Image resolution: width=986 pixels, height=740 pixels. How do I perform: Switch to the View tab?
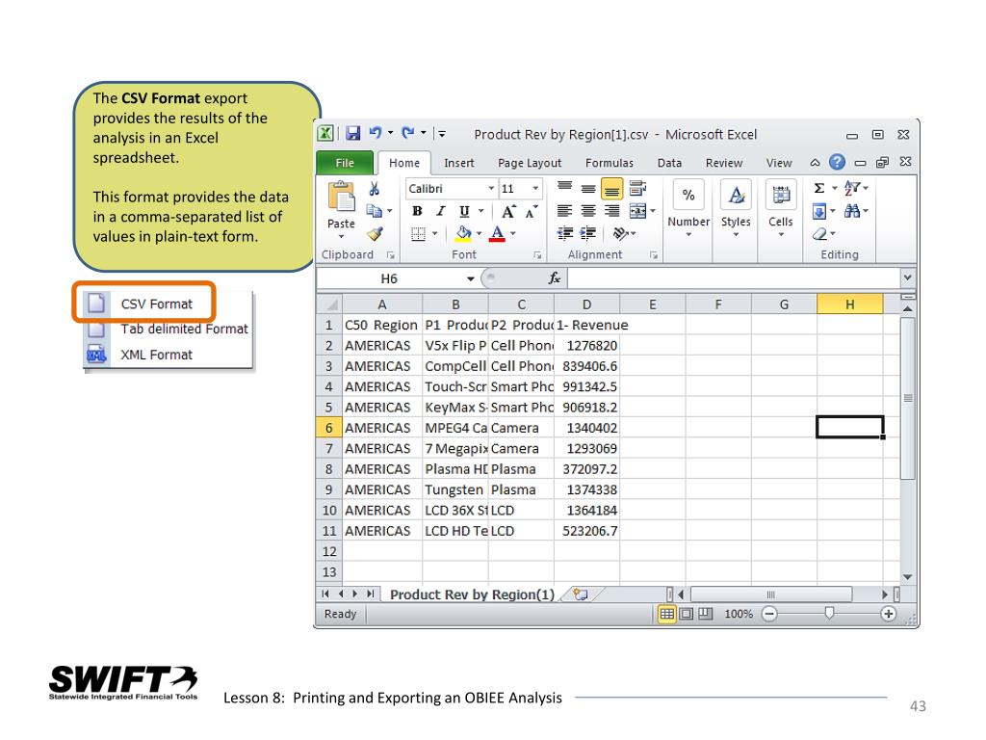coord(779,163)
